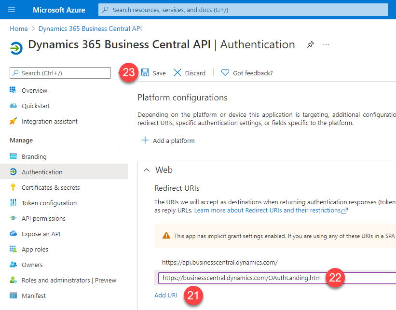Open App roles
This screenshot has width=396, height=310.
(x=35, y=249)
